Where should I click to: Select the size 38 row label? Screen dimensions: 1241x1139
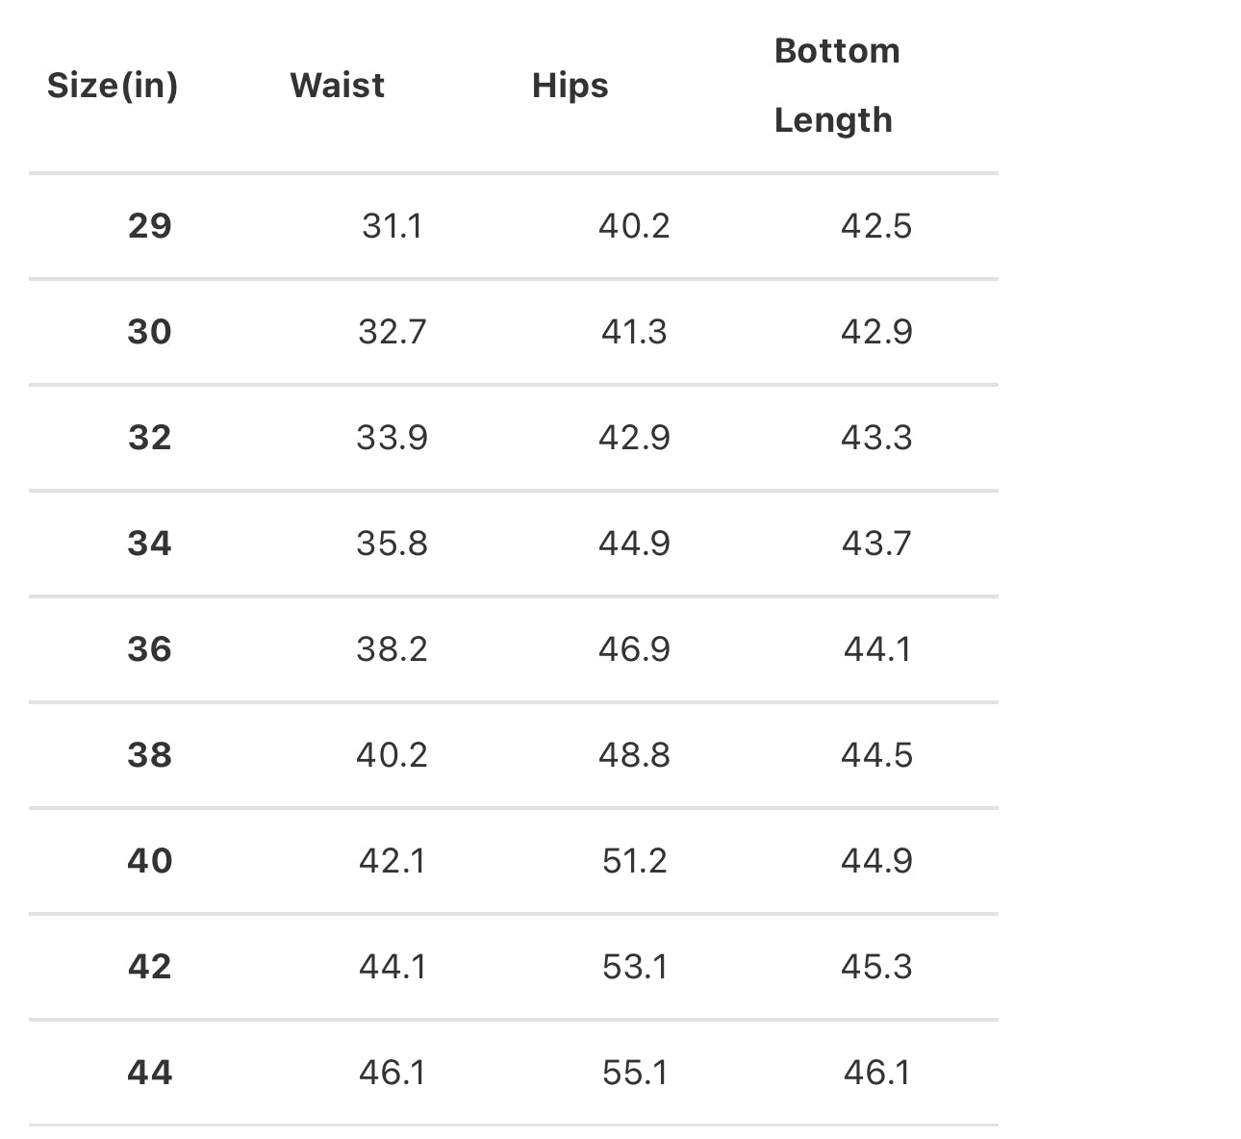point(149,755)
